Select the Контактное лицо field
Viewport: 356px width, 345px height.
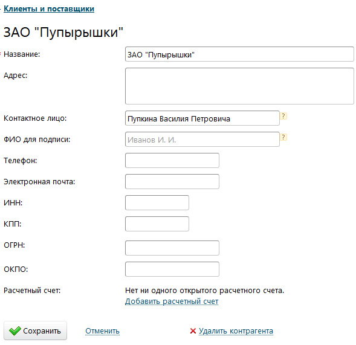tap(202, 118)
